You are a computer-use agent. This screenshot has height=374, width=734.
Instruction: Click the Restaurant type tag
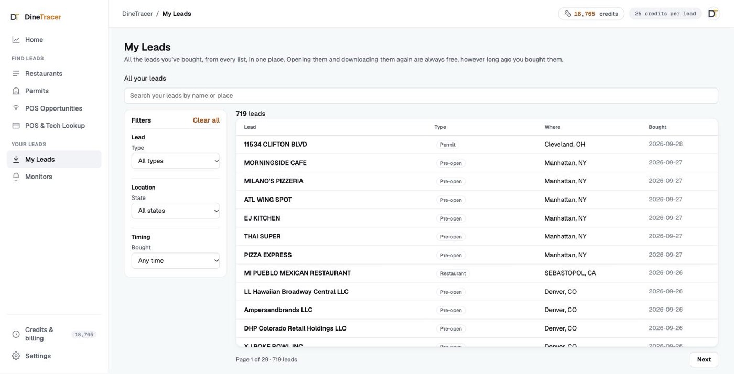click(x=453, y=273)
